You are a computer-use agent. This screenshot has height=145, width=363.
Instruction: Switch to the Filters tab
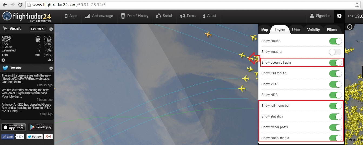[332, 30]
